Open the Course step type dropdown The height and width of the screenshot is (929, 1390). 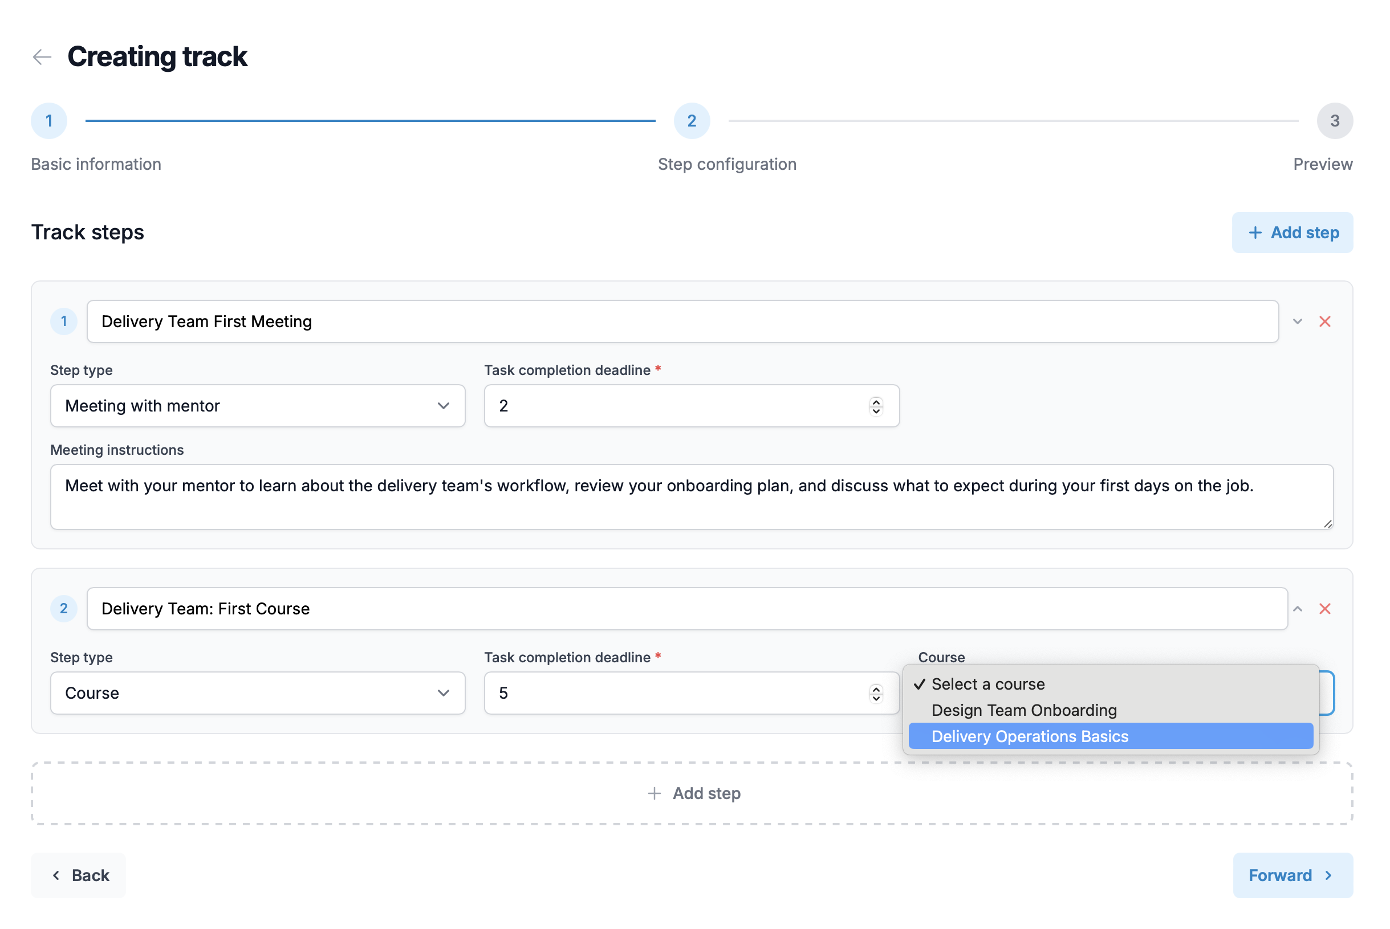point(258,692)
